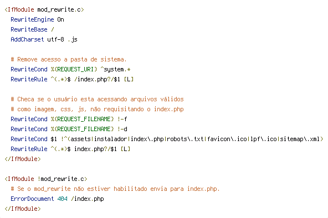The width and height of the screenshot is (328, 218).
Task: Click the RewriteEngine directive keyword
Action: click(x=32, y=19)
